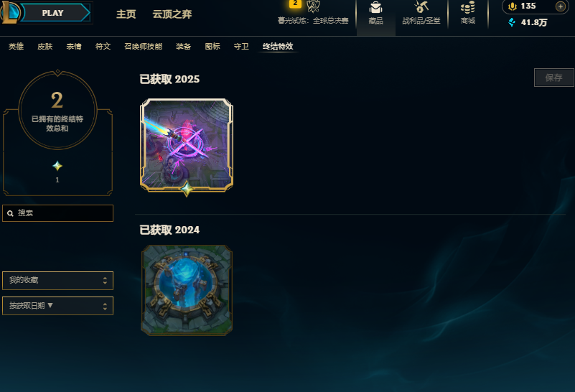Open the 我的收藏 filter dropdown
Viewport: 575px width, 392px height.
pos(57,281)
